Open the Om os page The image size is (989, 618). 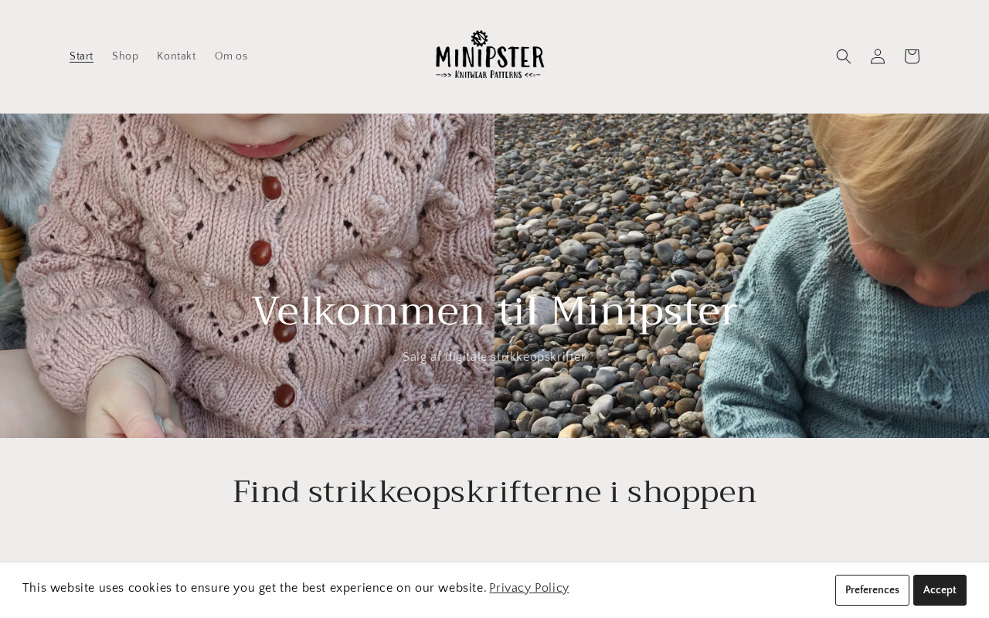231,56
